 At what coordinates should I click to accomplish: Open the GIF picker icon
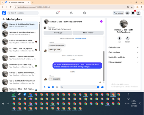tap(57, 87)
